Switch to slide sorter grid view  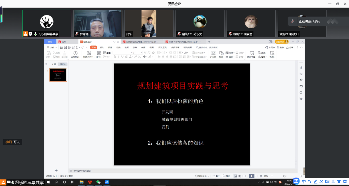click(x=240, y=176)
